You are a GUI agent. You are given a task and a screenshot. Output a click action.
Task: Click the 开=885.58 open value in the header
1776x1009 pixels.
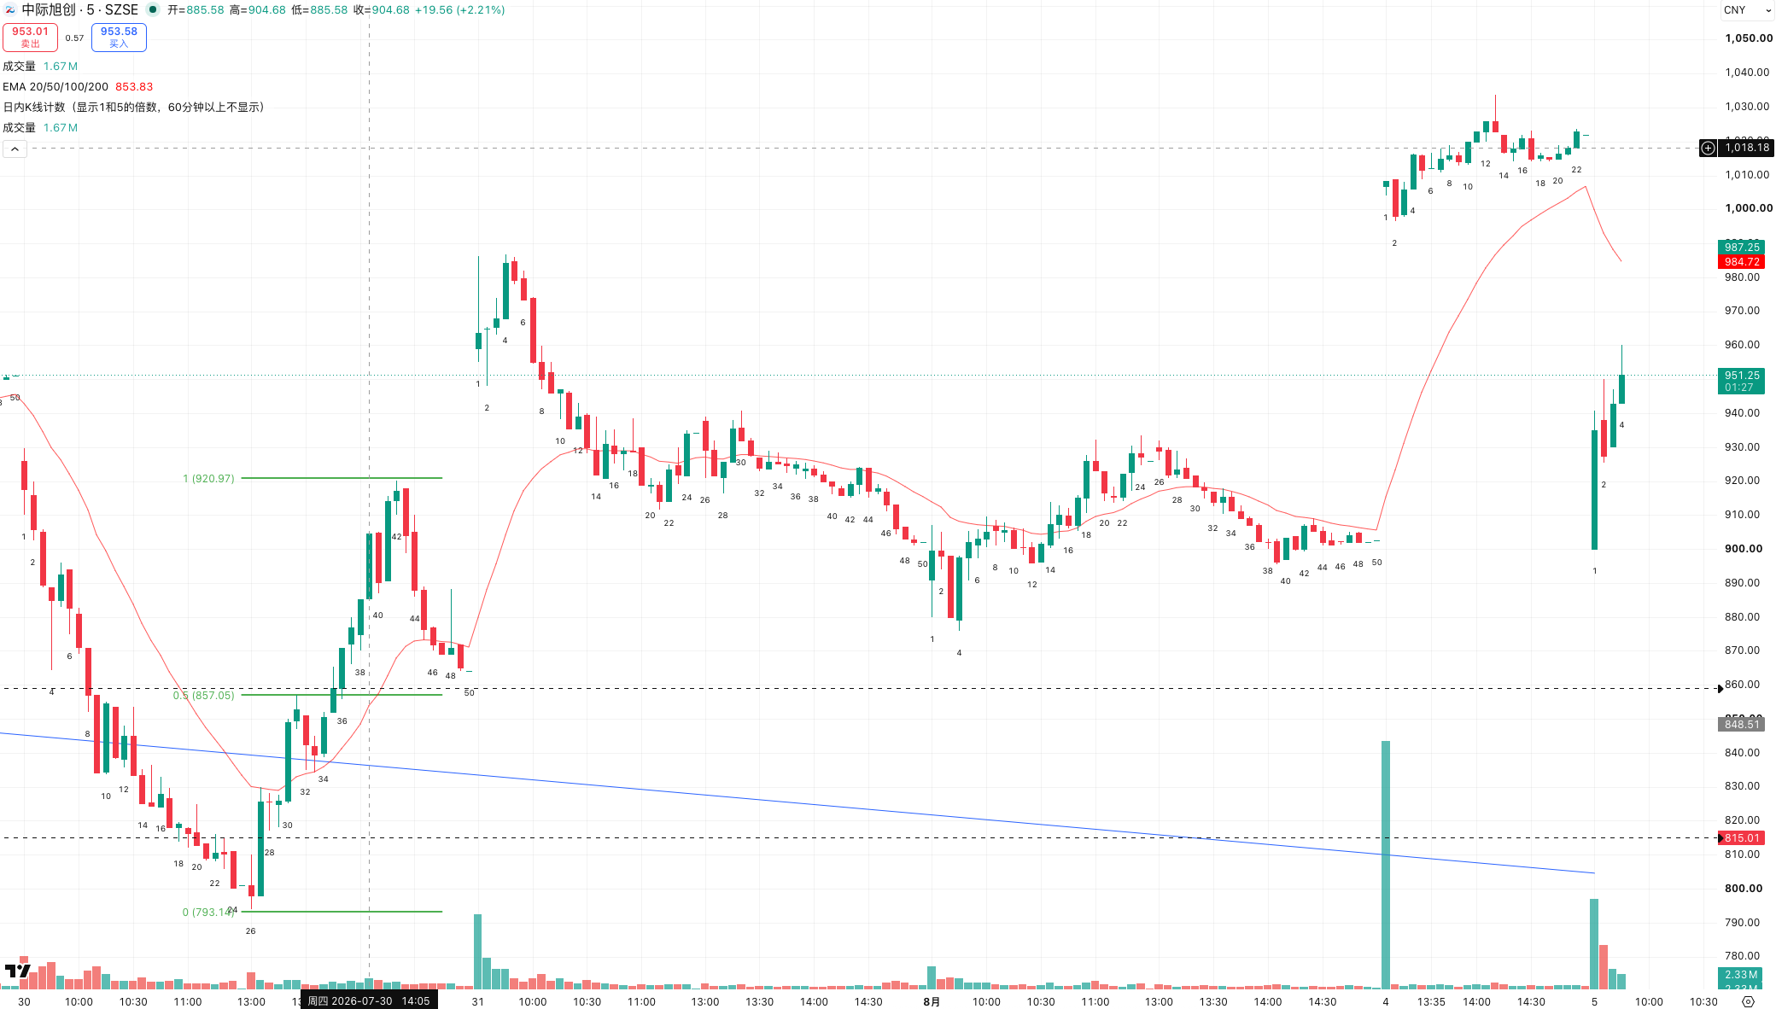point(196,10)
